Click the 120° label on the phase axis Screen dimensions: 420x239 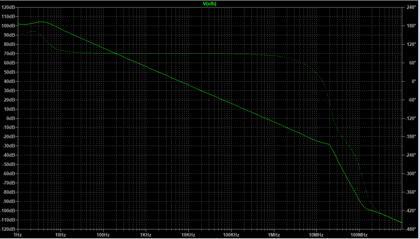click(411, 44)
